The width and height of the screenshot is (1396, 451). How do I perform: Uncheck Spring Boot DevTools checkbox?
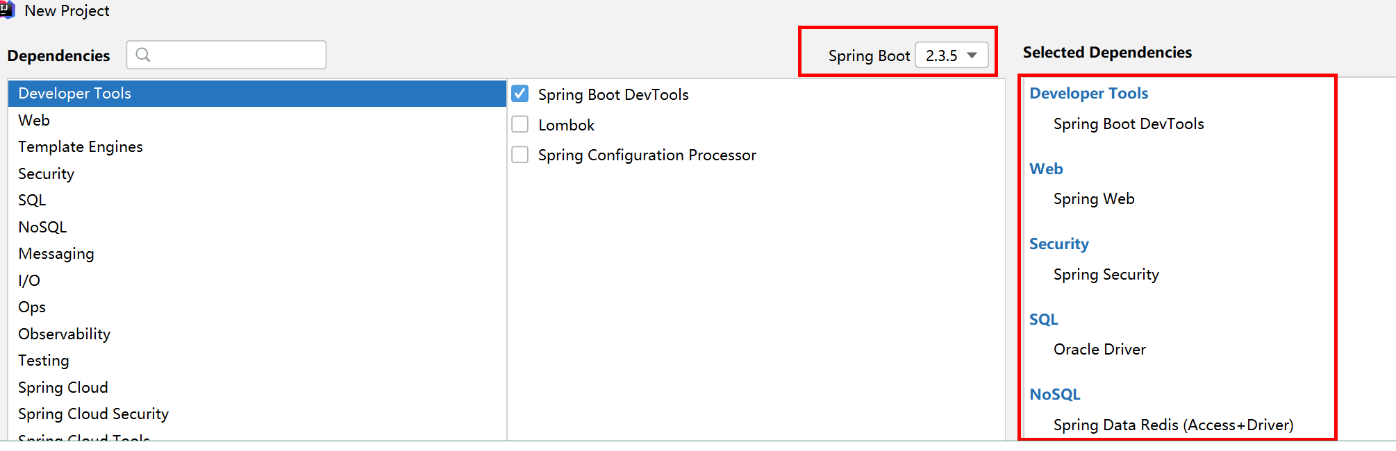point(520,94)
